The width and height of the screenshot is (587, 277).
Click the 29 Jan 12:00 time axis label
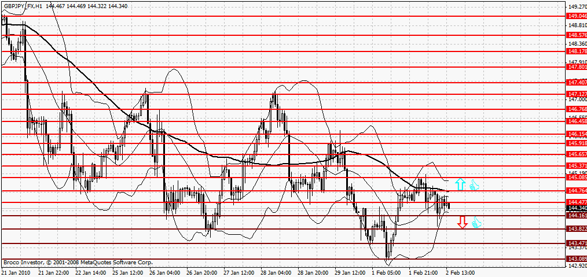point(351,273)
